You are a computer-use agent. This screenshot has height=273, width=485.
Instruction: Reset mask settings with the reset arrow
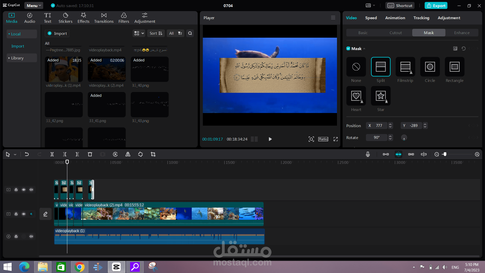click(464, 49)
